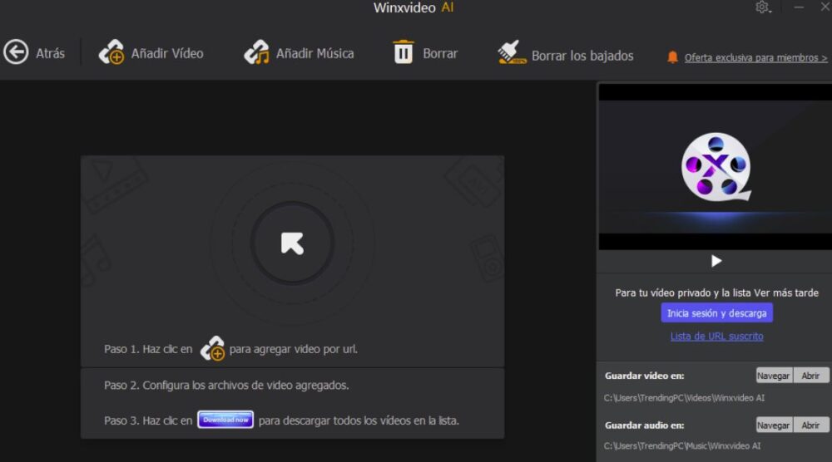The height and width of the screenshot is (462, 832).
Task: Click the Añadir Vídeo link-plus icon
Action: click(111, 52)
